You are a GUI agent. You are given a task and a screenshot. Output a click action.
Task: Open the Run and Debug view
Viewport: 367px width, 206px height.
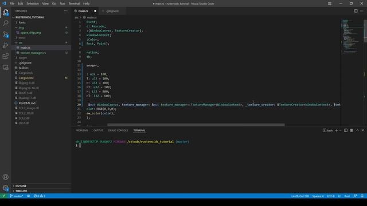[x=5, y=45]
